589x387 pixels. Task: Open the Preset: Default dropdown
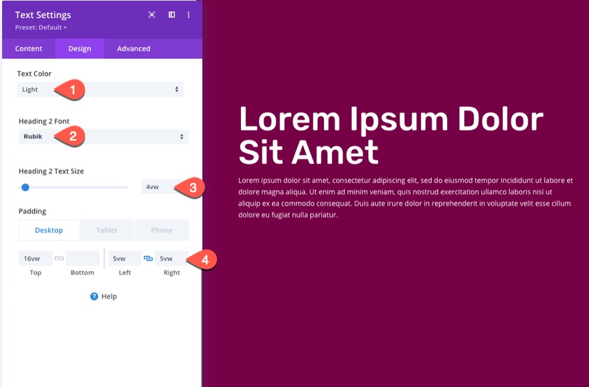41,27
